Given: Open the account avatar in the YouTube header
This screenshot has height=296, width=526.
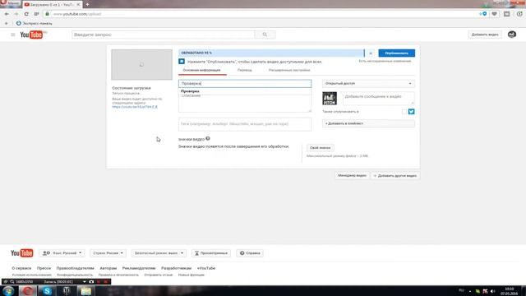Looking at the screenshot, I should [511, 35].
